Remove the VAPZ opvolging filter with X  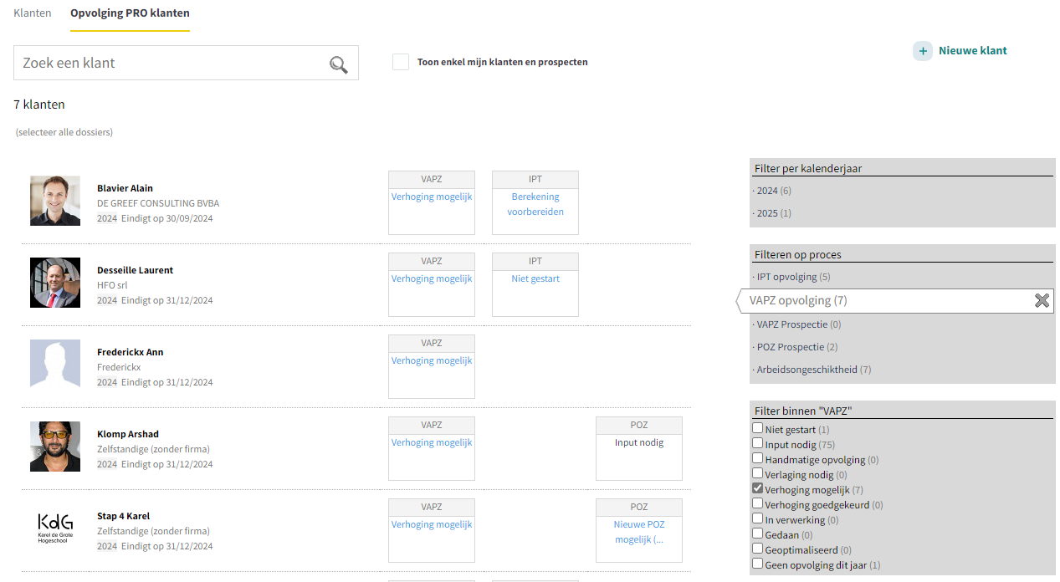click(x=1042, y=301)
